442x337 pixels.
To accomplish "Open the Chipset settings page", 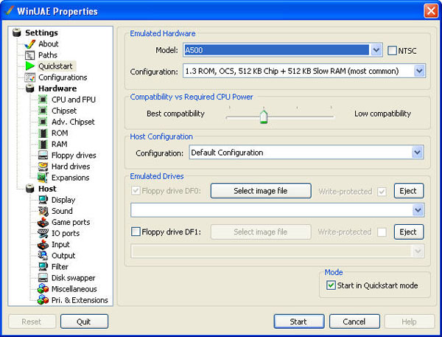I will [64, 111].
